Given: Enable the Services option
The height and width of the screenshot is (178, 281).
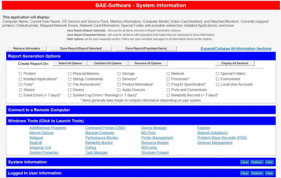Looking at the screenshot, I should point(119,79).
